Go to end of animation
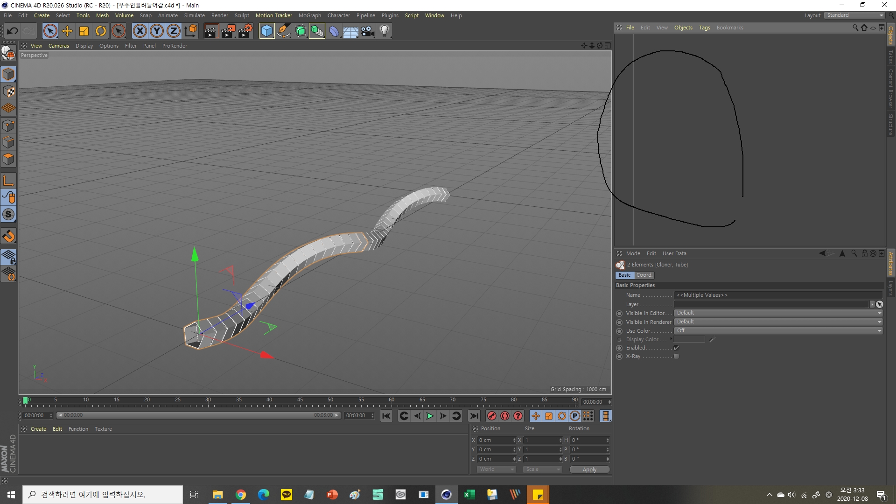 (474, 416)
